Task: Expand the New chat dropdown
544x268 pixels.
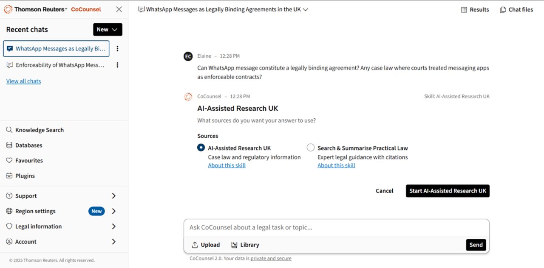Action: 107,29
